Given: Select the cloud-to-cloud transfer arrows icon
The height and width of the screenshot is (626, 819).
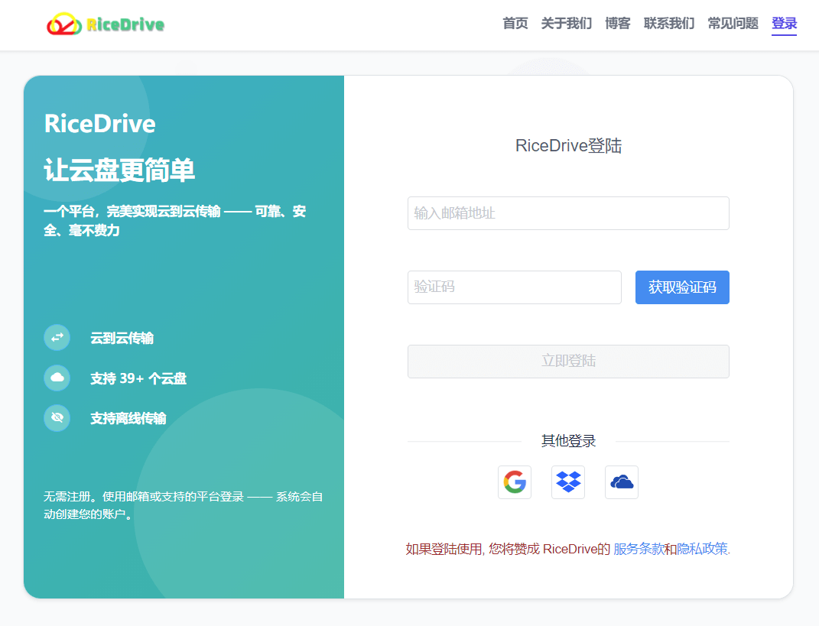Looking at the screenshot, I should coord(57,337).
